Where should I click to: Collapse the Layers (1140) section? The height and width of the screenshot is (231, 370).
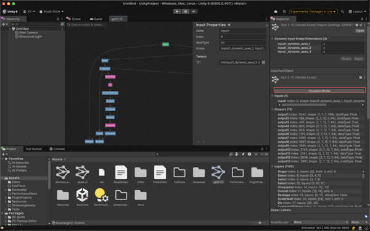[273, 166]
